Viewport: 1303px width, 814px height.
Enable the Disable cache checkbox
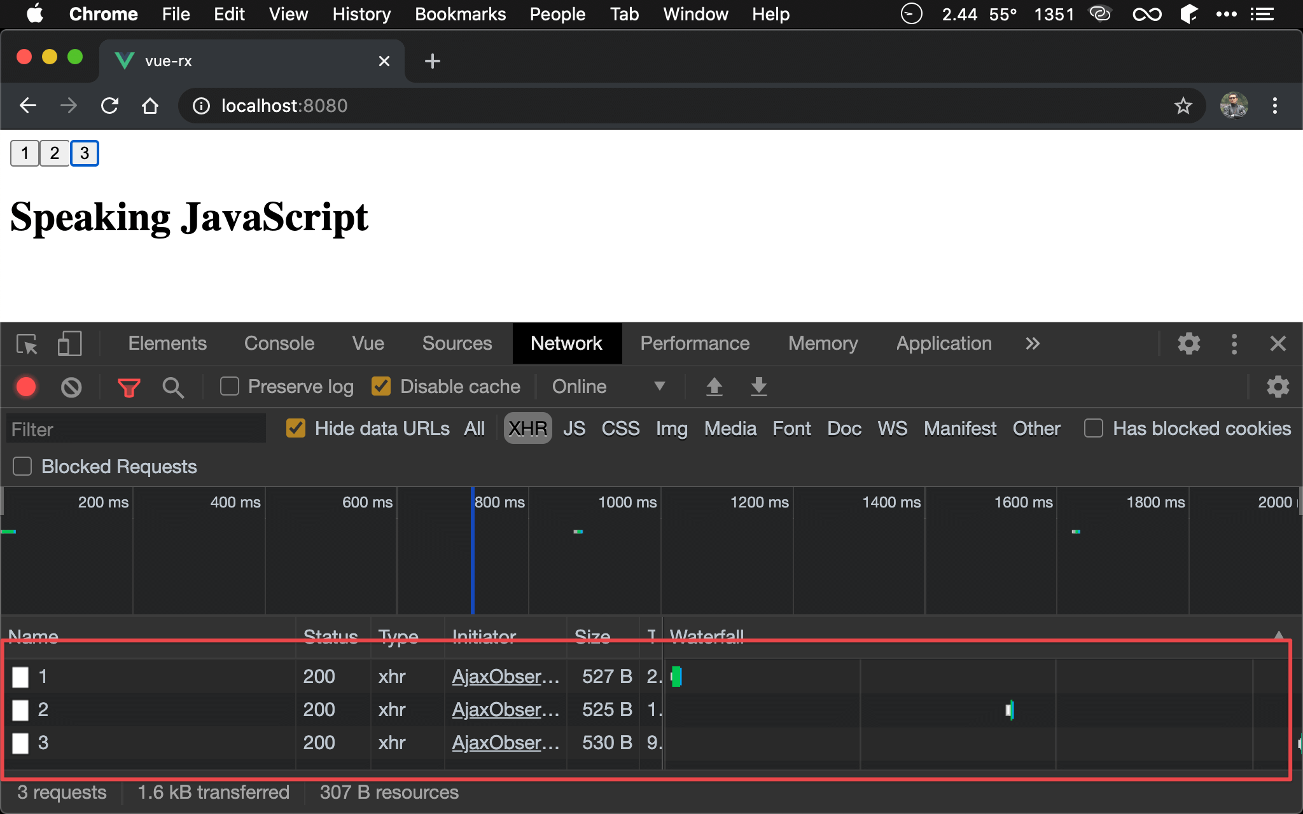382,385
